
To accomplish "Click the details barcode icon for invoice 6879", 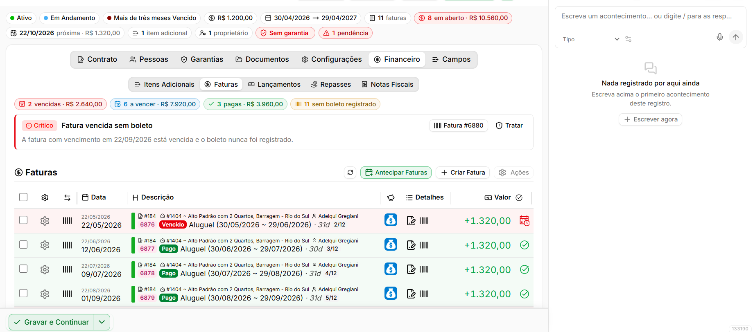I will coord(424,294).
